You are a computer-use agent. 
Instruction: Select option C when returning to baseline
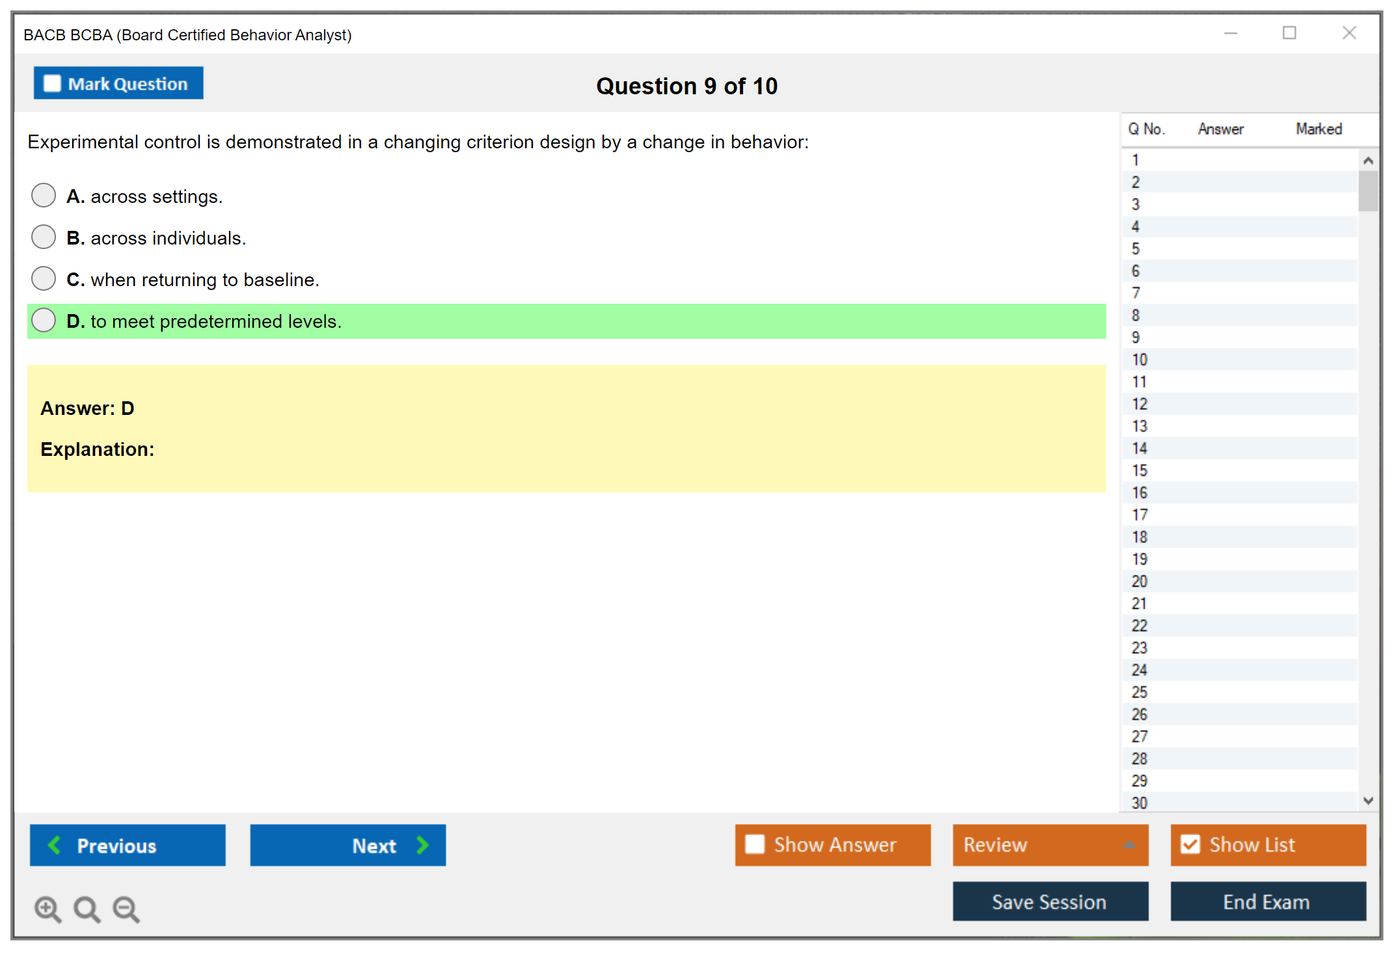44,278
